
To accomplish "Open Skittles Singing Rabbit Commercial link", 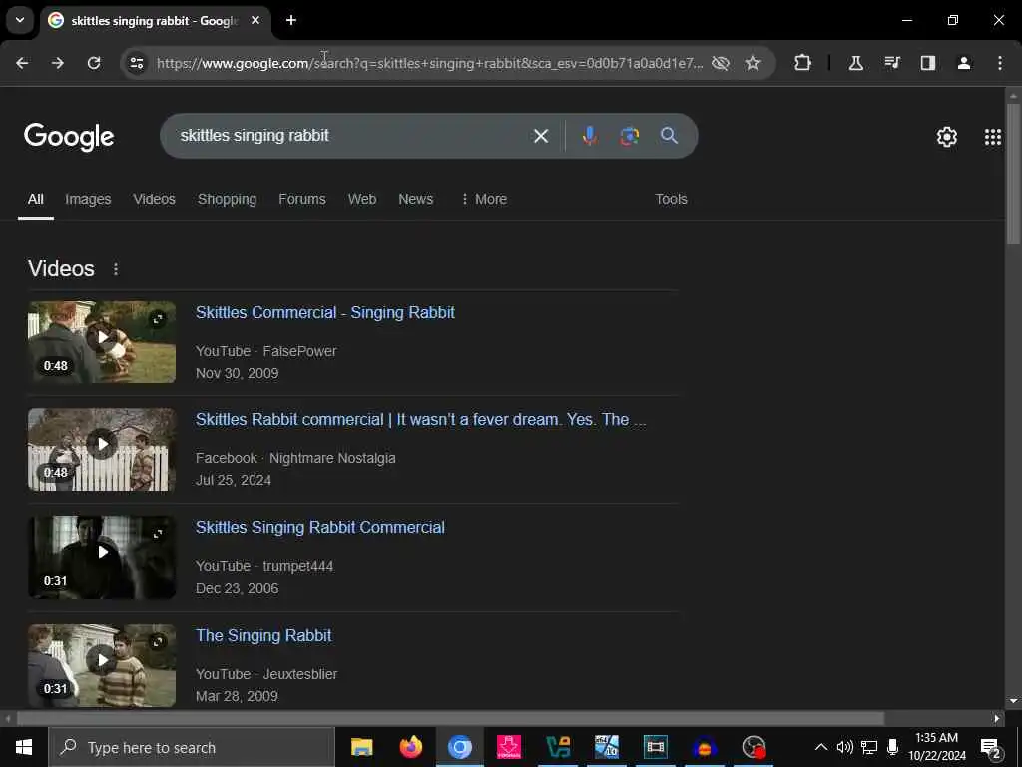I will (x=320, y=527).
